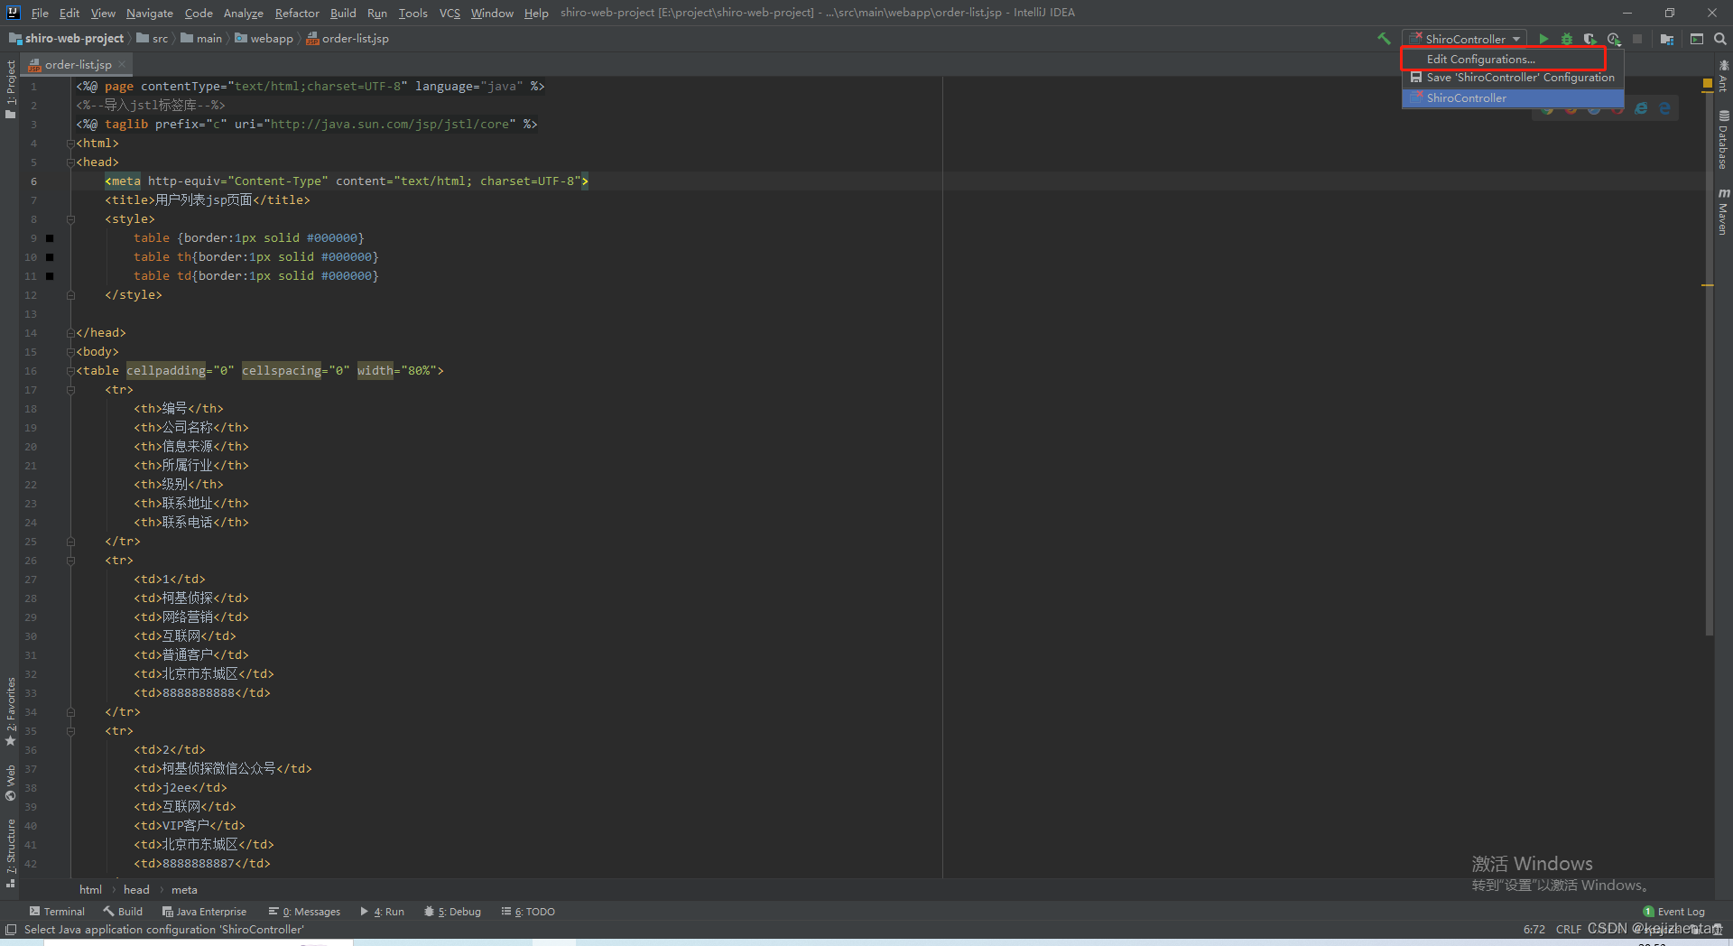Click the CRLF line separator in the status bar
The width and height of the screenshot is (1733, 946).
1569,929
